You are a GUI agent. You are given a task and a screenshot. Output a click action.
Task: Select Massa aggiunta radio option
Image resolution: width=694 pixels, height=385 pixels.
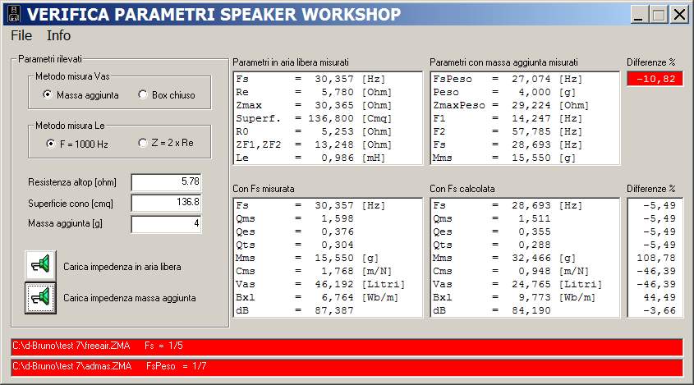[x=80, y=95]
